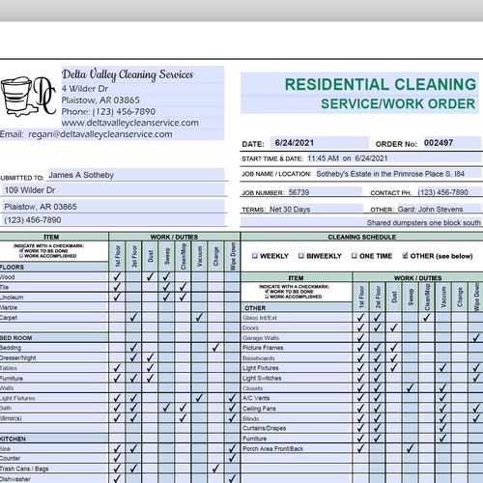Click the Porch Area Front/Back row label
The width and height of the screenshot is (483, 483).
pyautogui.click(x=272, y=448)
